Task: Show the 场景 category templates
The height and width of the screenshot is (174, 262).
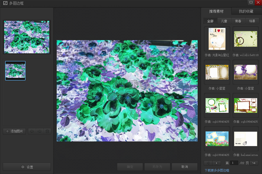Action: click(252, 21)
